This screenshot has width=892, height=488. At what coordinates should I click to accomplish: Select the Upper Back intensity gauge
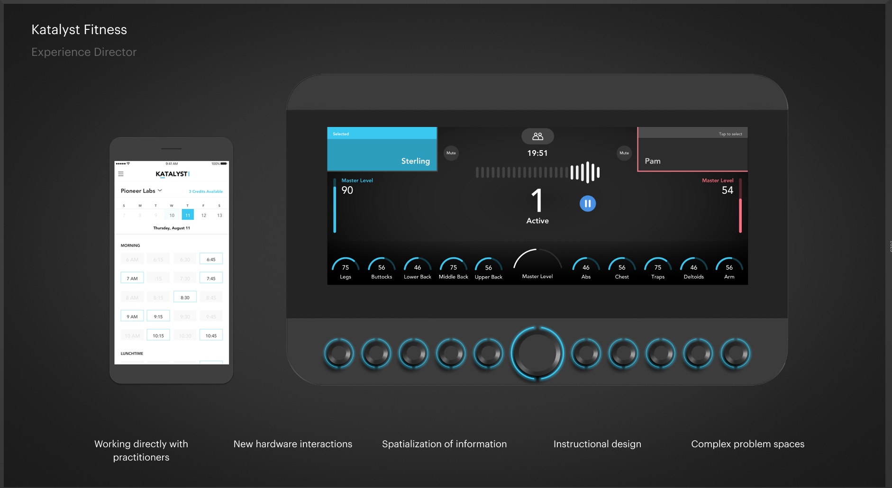489,268
